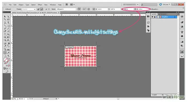Open Go to Bridge icon in menu bar
187x102 pixels.
tap(67, 4)
